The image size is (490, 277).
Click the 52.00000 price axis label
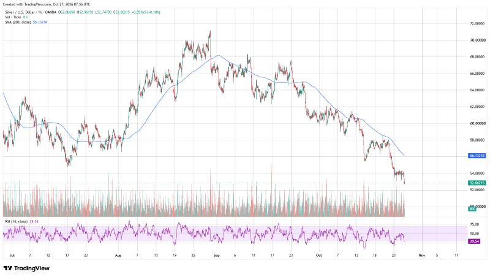(x=478, y=190)
